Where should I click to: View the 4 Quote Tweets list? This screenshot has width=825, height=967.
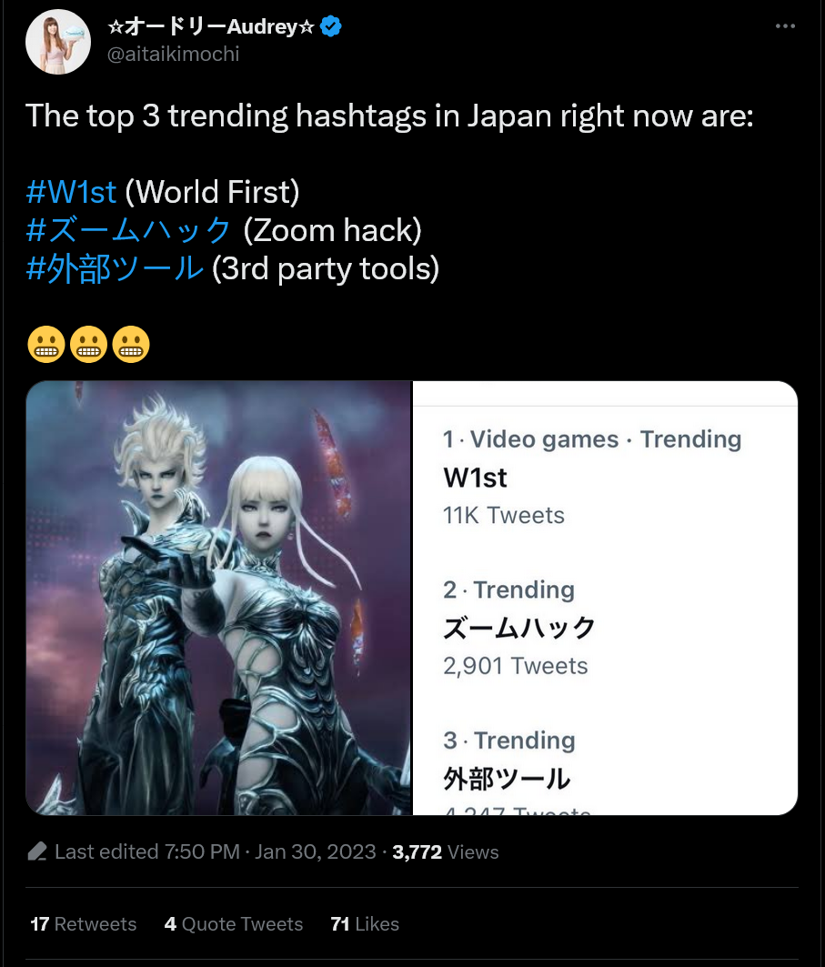(x=234, y=924)
